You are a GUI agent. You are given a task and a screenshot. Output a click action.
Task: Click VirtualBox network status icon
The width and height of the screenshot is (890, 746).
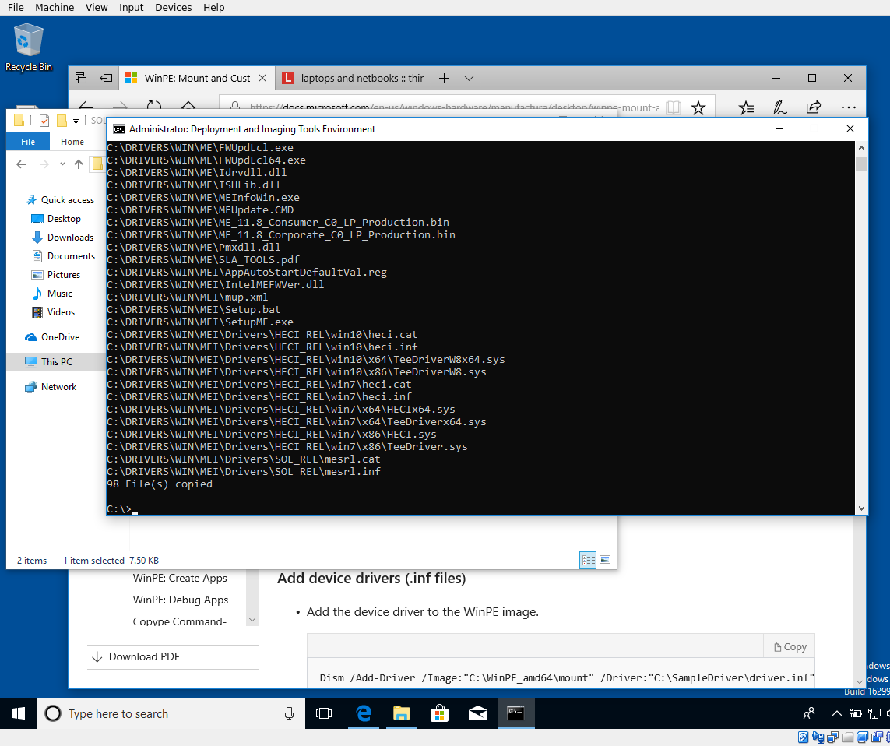pyautogui.click(x=832, y=738)
